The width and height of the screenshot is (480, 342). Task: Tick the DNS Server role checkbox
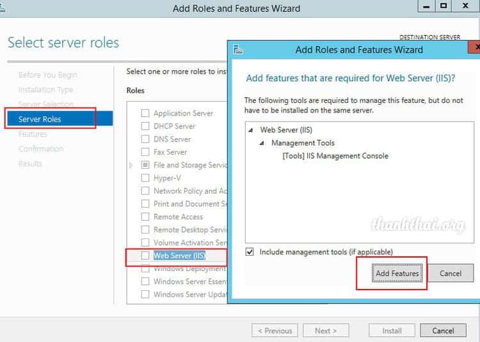(x=145, y=139)
